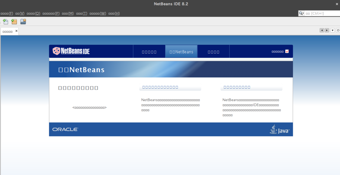Click the NetBeans IDE logo
Viewport: 340px width, 175px height.
click(x=71, y=51)
